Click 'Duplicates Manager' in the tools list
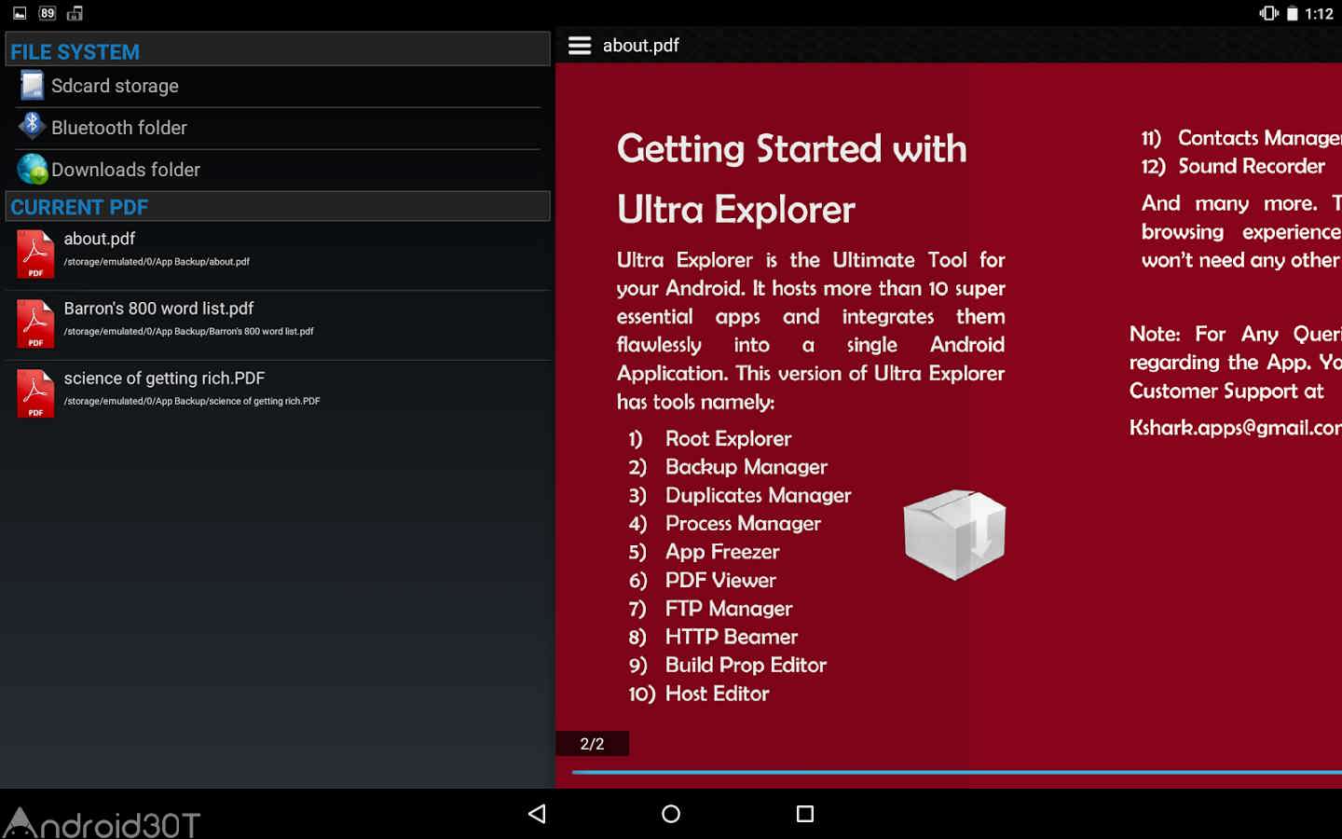Screen dimensions: 1342x839 point(759,495)
